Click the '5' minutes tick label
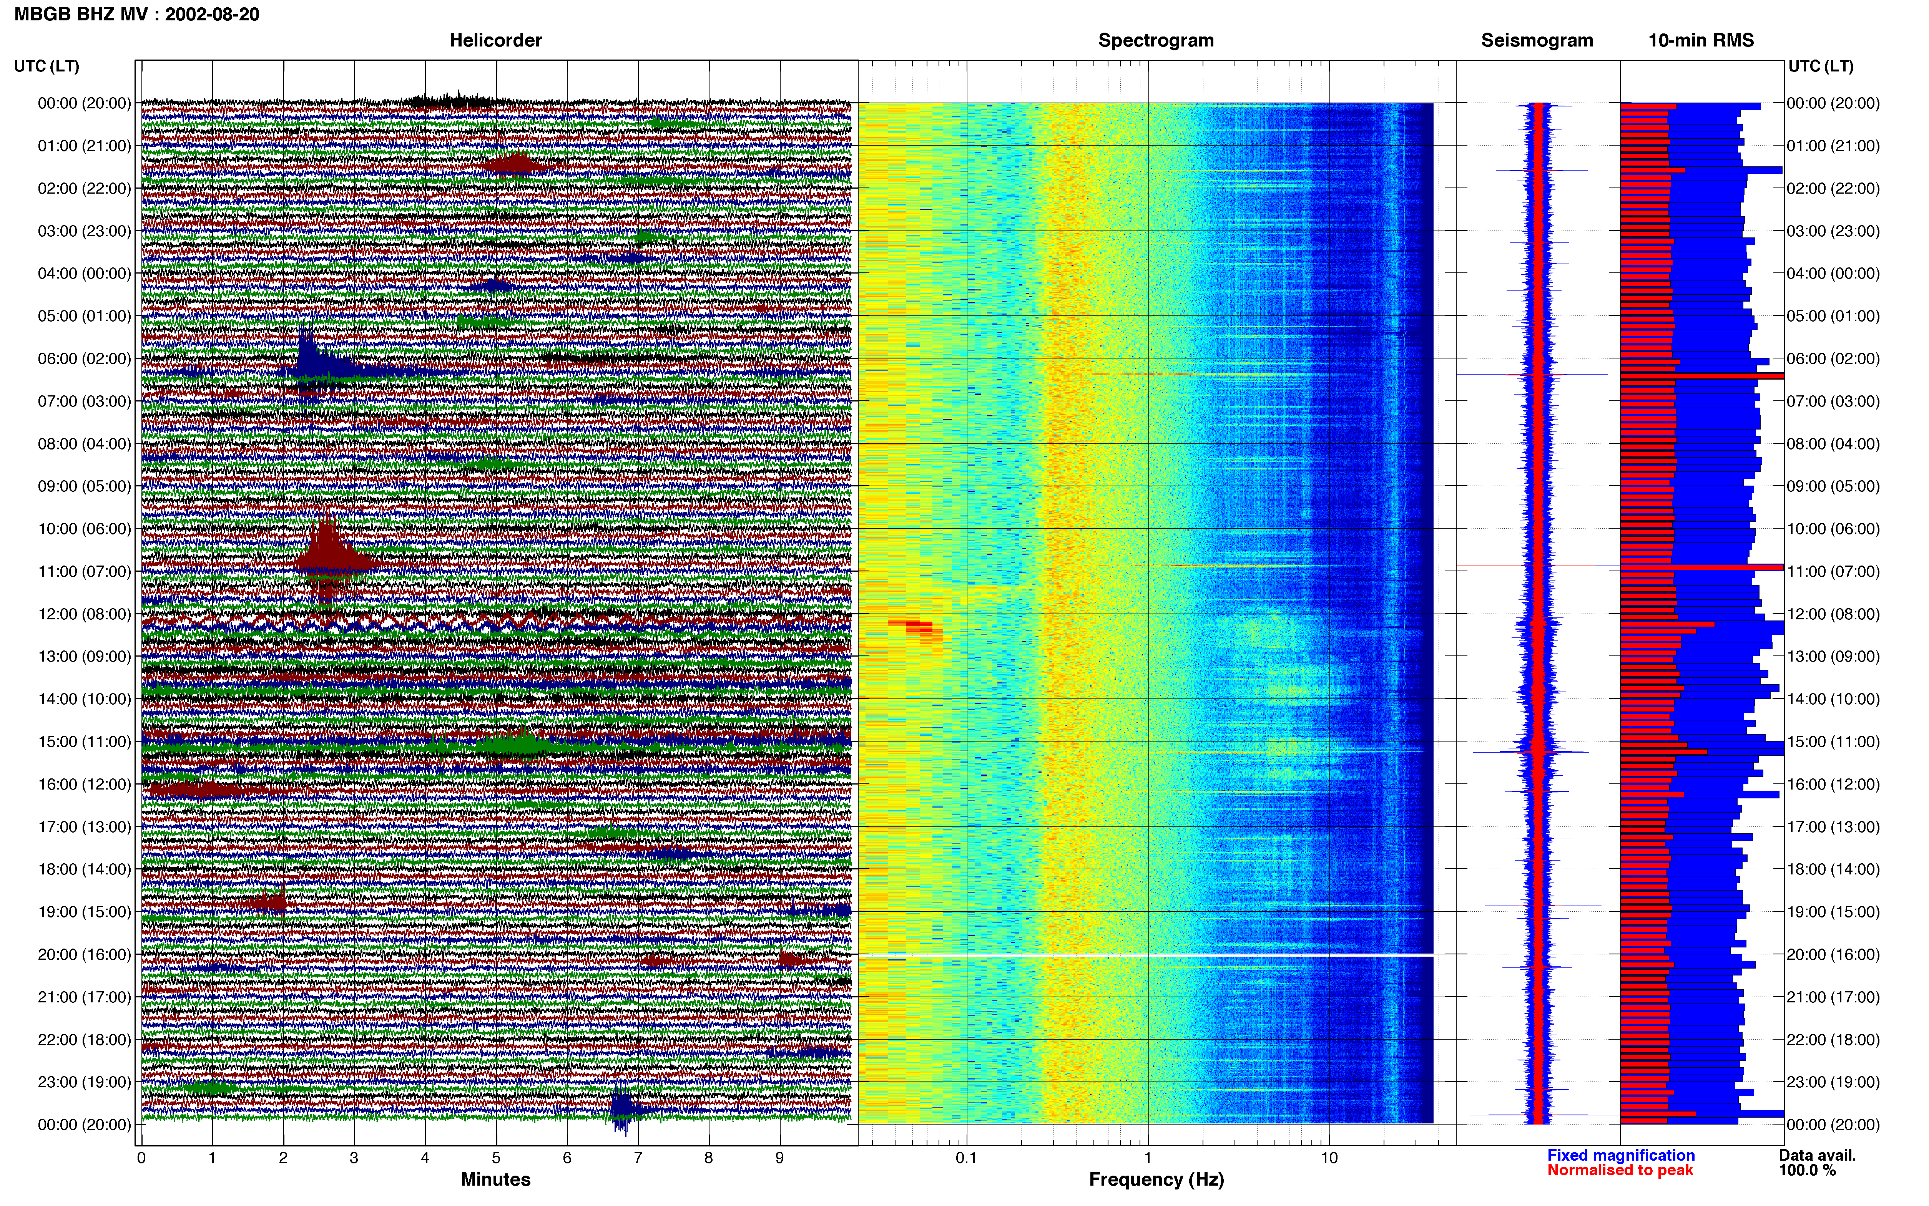1929x1206 pixels. 496,1158
